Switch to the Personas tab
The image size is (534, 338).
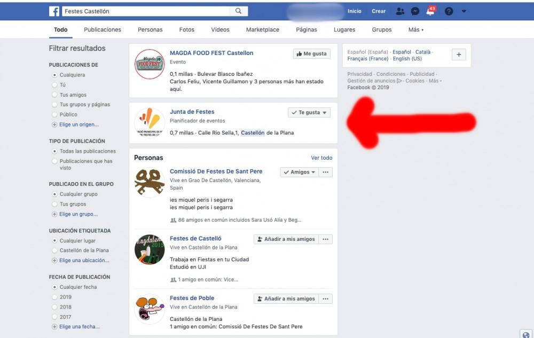pos(150,30)
